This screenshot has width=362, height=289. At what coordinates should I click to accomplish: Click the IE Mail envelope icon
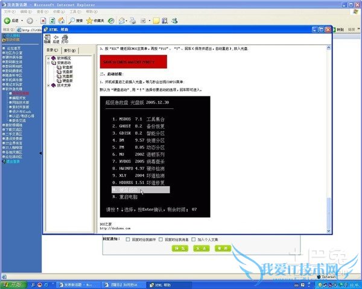pyautogui.click(x=122, y=20)
